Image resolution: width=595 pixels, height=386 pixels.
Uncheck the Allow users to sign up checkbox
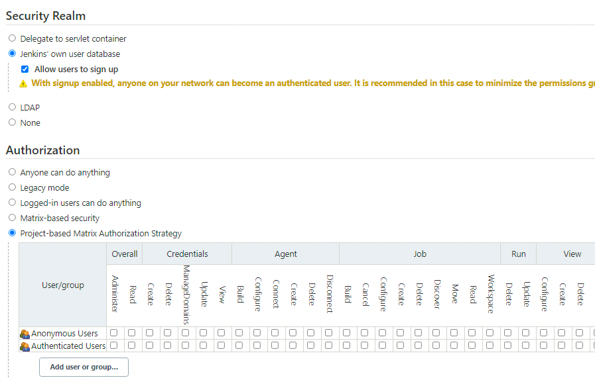[25, 69]
